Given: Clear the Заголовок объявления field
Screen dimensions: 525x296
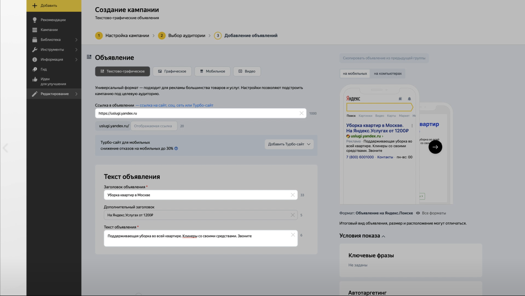Looking at the screenshot, I should pyautogui.click(x=293, y=195).
